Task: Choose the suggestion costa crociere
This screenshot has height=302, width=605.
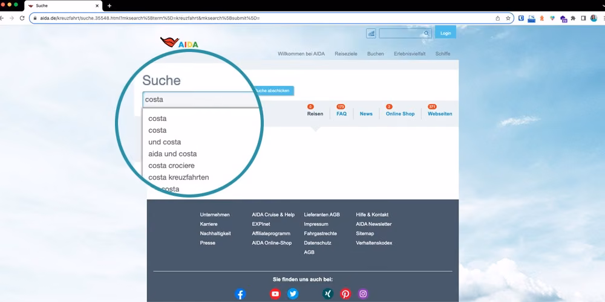Action: tap(171, 165)
